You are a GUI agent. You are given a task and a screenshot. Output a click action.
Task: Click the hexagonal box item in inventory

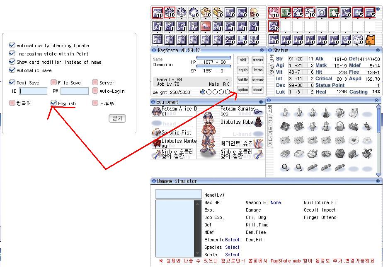(340, 154)
